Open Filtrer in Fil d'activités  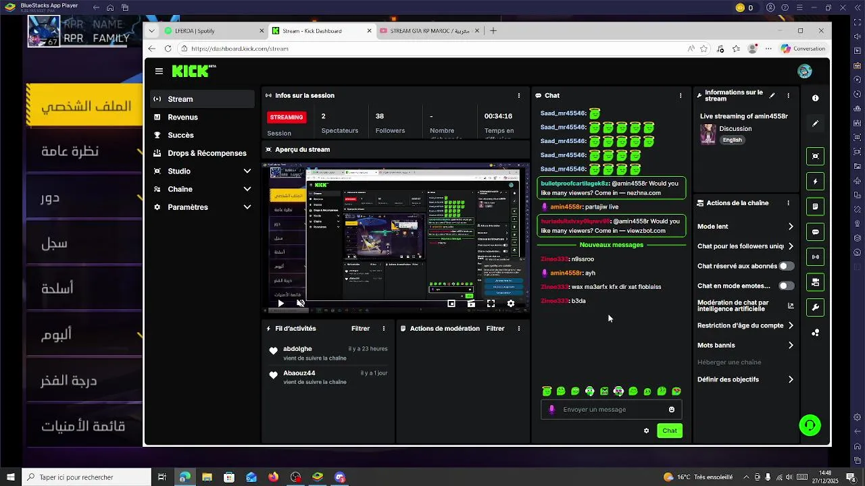coord(360,328)
